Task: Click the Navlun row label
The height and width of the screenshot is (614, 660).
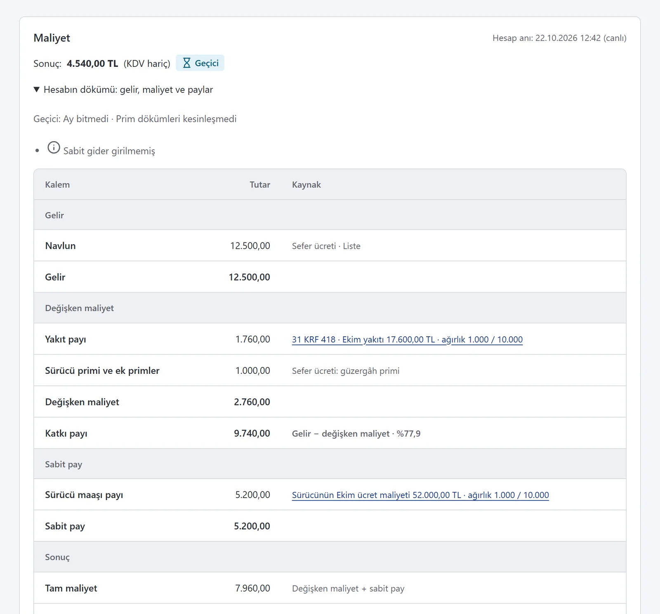Action: [x=61, y=246]
